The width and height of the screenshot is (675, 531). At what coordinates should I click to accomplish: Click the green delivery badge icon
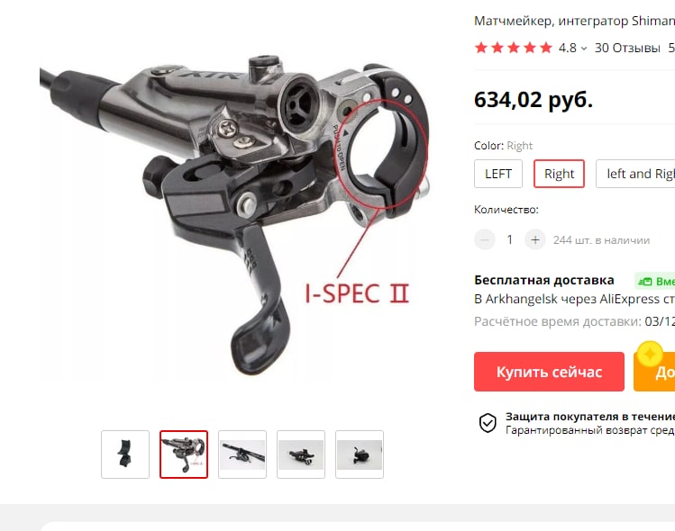point(645,282)
